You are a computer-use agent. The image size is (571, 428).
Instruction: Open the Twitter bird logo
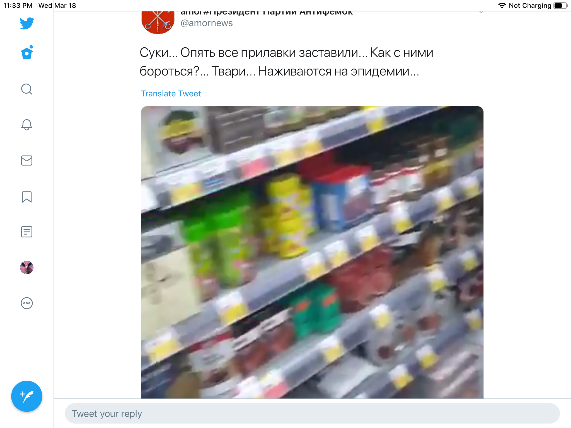point(27,23)
